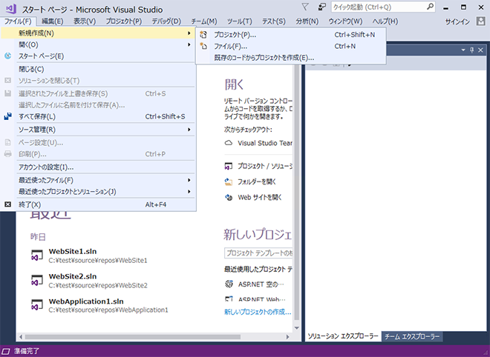Open WebApplication1.sln recent solution
Screen dimensions: 490x357
click(x=99, y=305)
